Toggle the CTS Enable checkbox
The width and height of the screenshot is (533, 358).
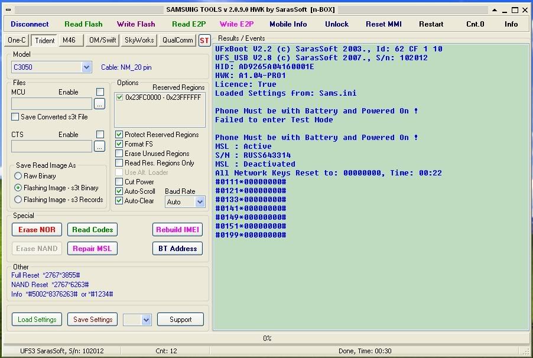click(100, 134)
